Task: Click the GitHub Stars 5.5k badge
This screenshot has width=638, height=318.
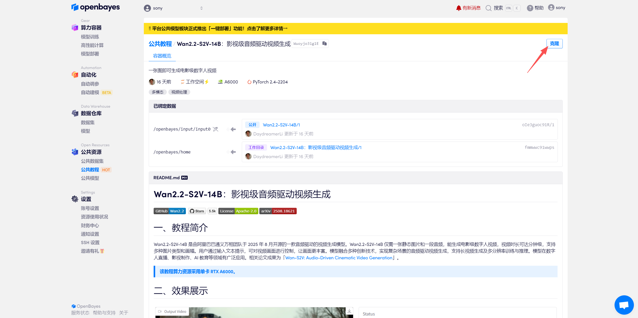Action: click(203, 211)
